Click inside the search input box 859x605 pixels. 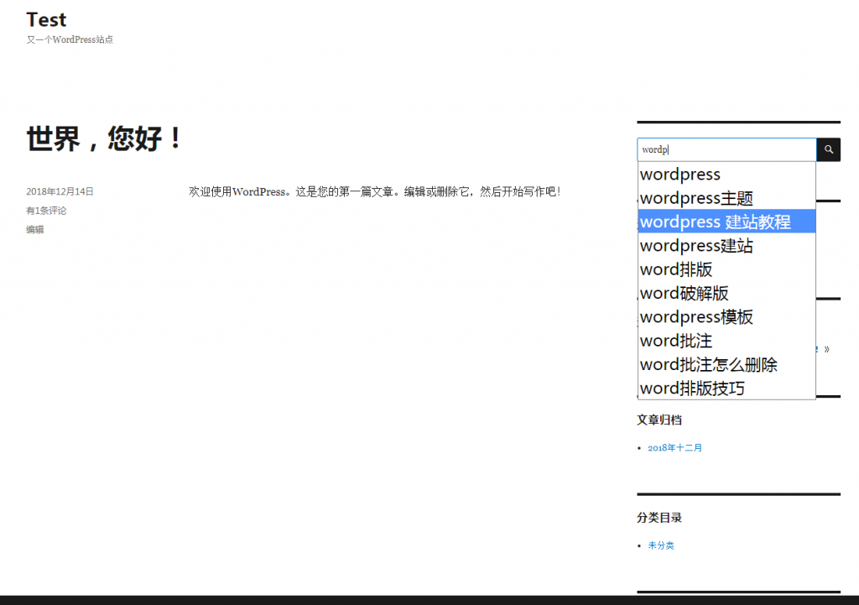tap(726, 149)
